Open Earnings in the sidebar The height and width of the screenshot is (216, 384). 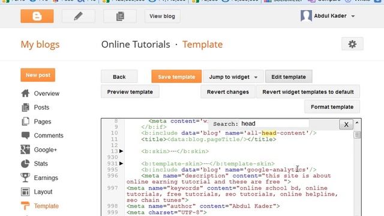coord(46,178)
